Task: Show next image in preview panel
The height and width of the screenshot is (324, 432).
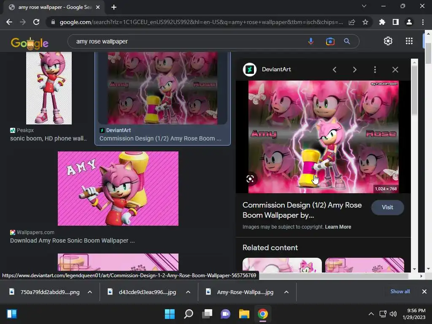Action: coord(354,70)
